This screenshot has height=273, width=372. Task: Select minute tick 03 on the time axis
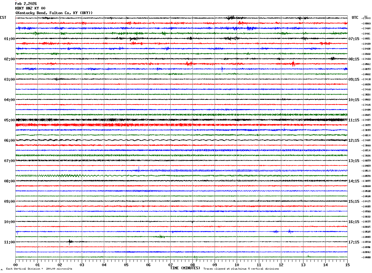coord(82,265)
